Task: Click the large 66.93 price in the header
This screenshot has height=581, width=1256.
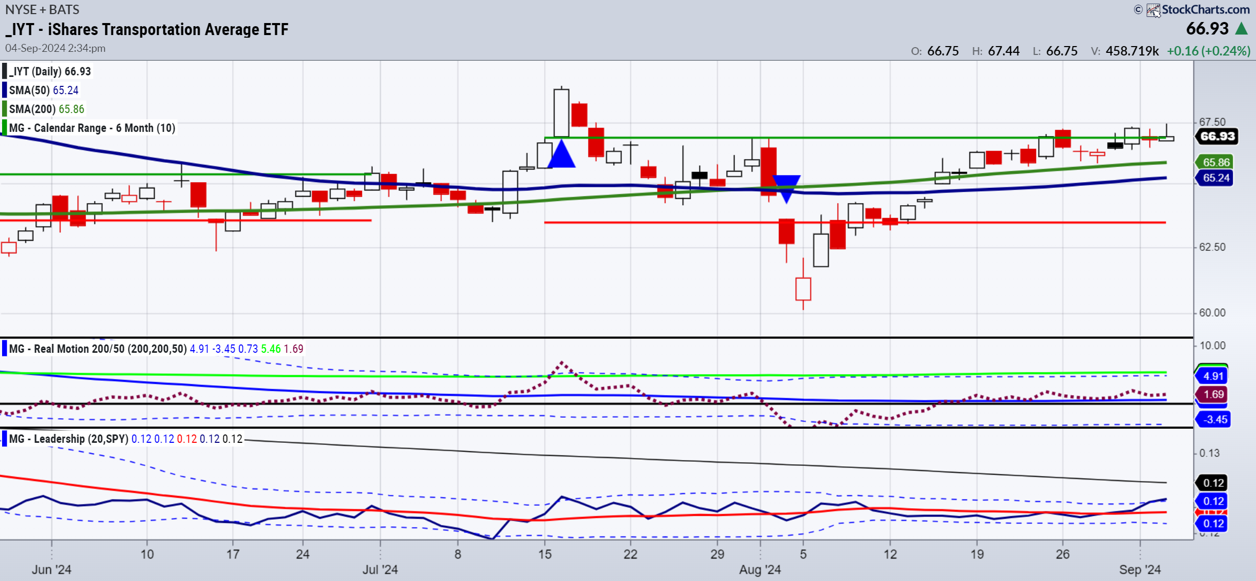Action: [x=1207, y=28]
